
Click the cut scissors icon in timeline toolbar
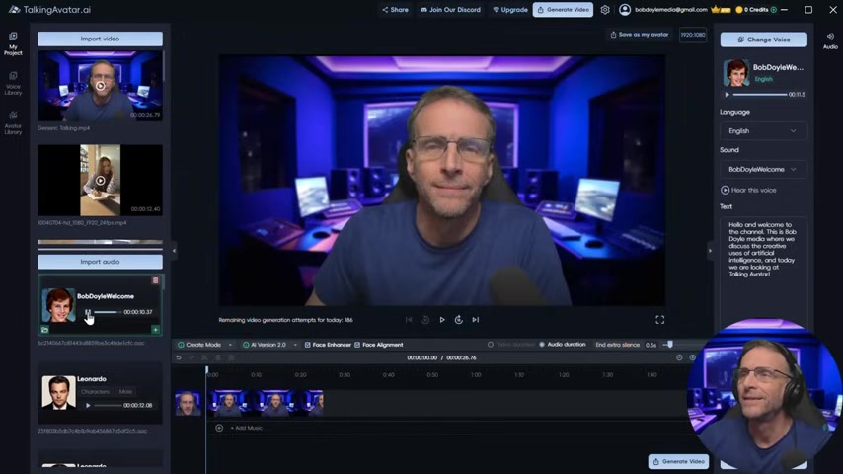pyautogui.click(x=204, y=357)
